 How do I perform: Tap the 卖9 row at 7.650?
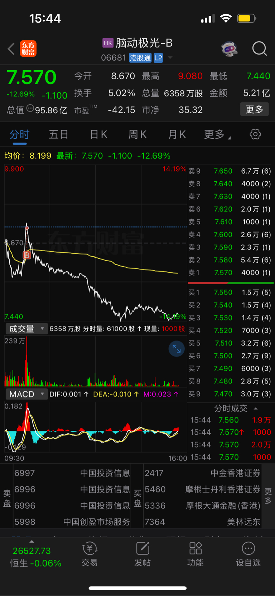pos(230,171)
